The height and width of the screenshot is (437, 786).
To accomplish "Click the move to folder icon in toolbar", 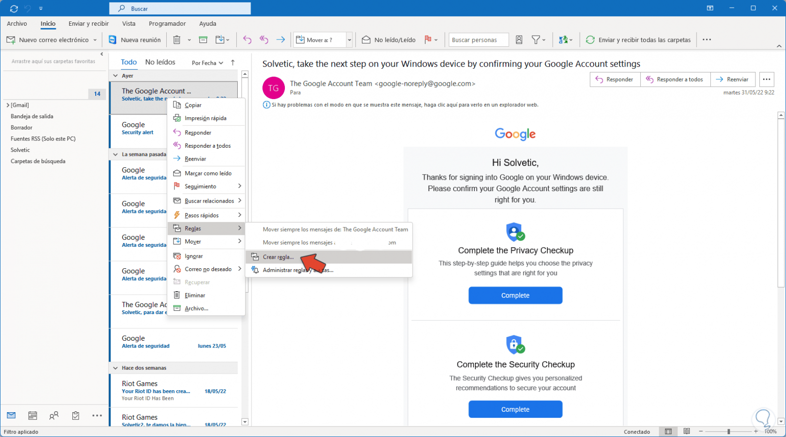I will coord(220,40).
